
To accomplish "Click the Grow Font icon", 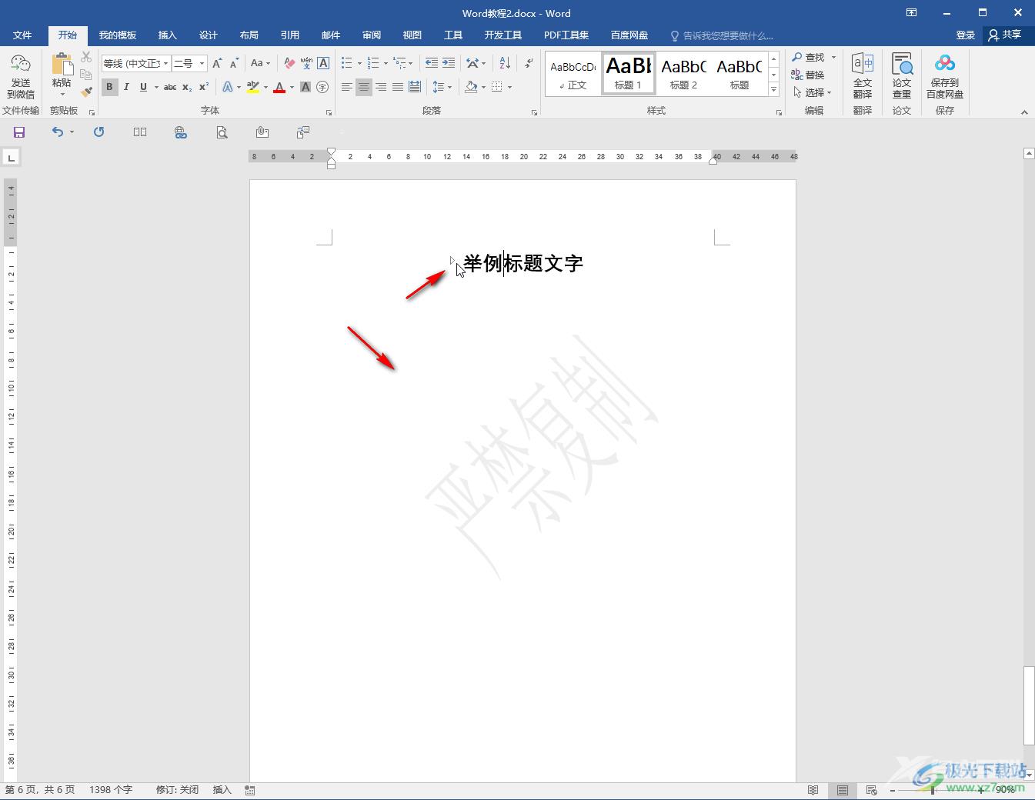I will [217, 63].
